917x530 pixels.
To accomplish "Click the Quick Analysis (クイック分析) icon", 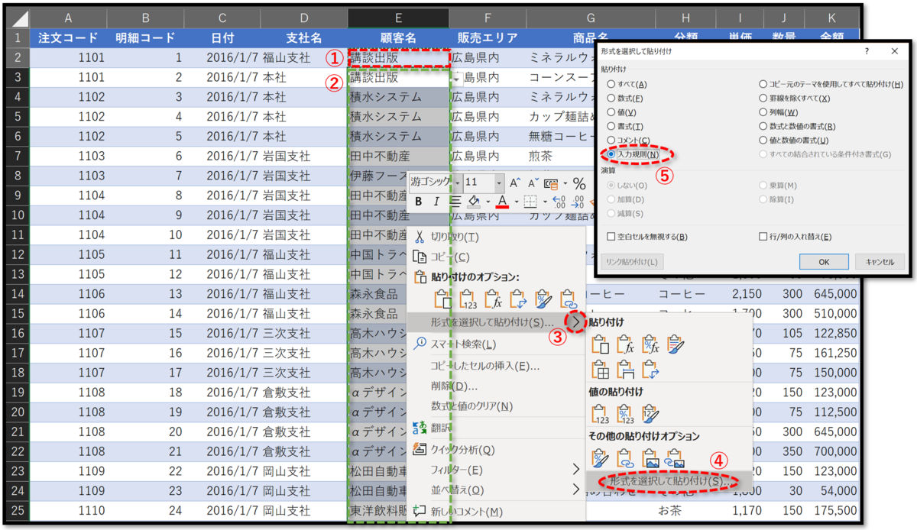I will [418, 449].
